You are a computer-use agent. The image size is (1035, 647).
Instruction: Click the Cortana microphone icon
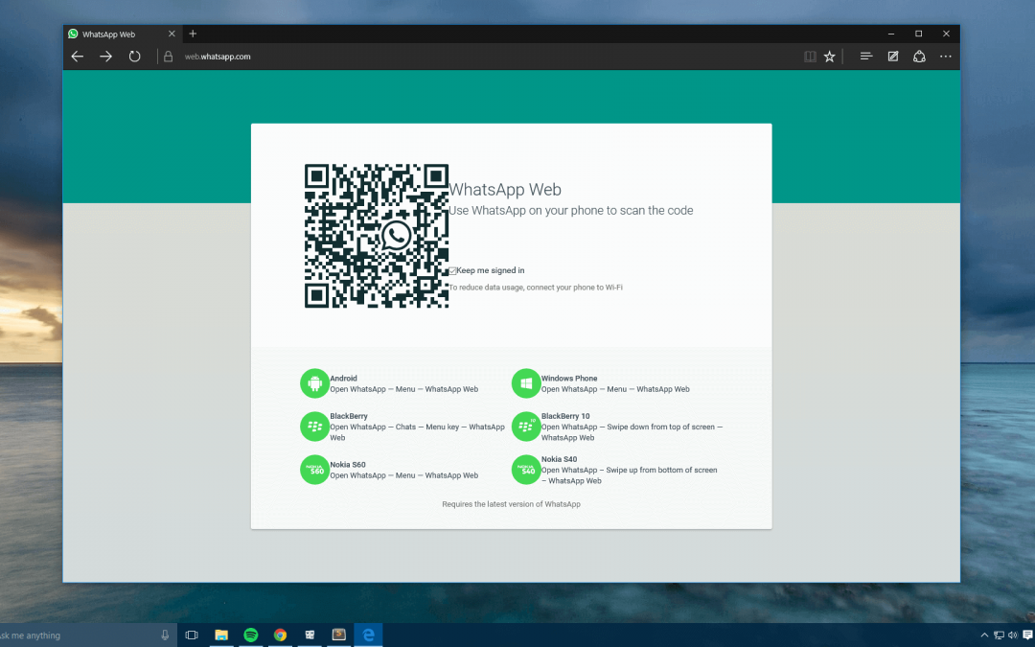165,635
